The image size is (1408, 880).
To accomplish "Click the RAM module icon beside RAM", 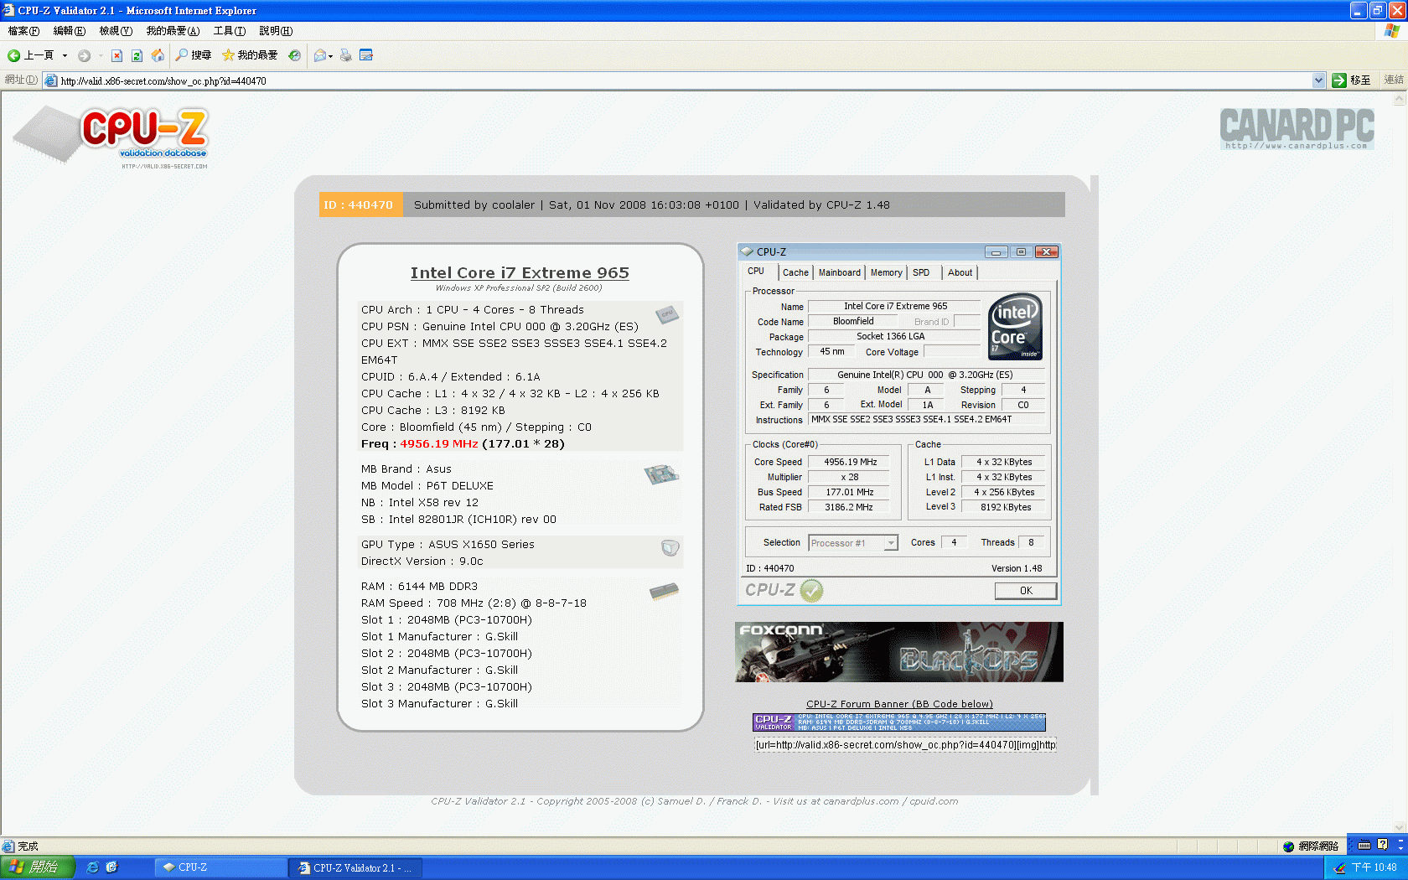I will pos(664,592).
